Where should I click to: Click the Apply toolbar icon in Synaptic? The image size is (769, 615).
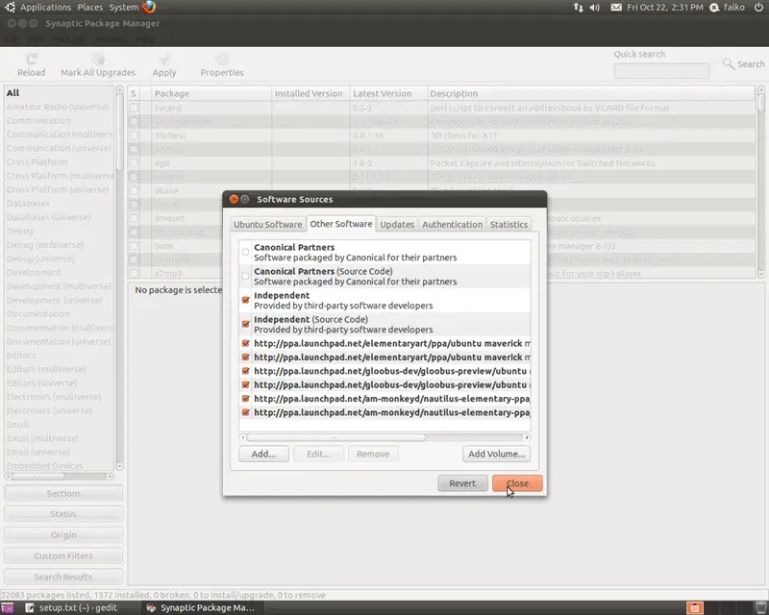[x=164, y=60]
